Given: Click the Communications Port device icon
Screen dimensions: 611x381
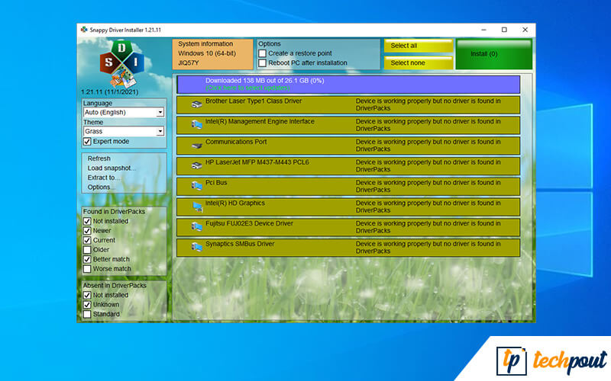Looking at the screenshot, I should pos(197,145).
